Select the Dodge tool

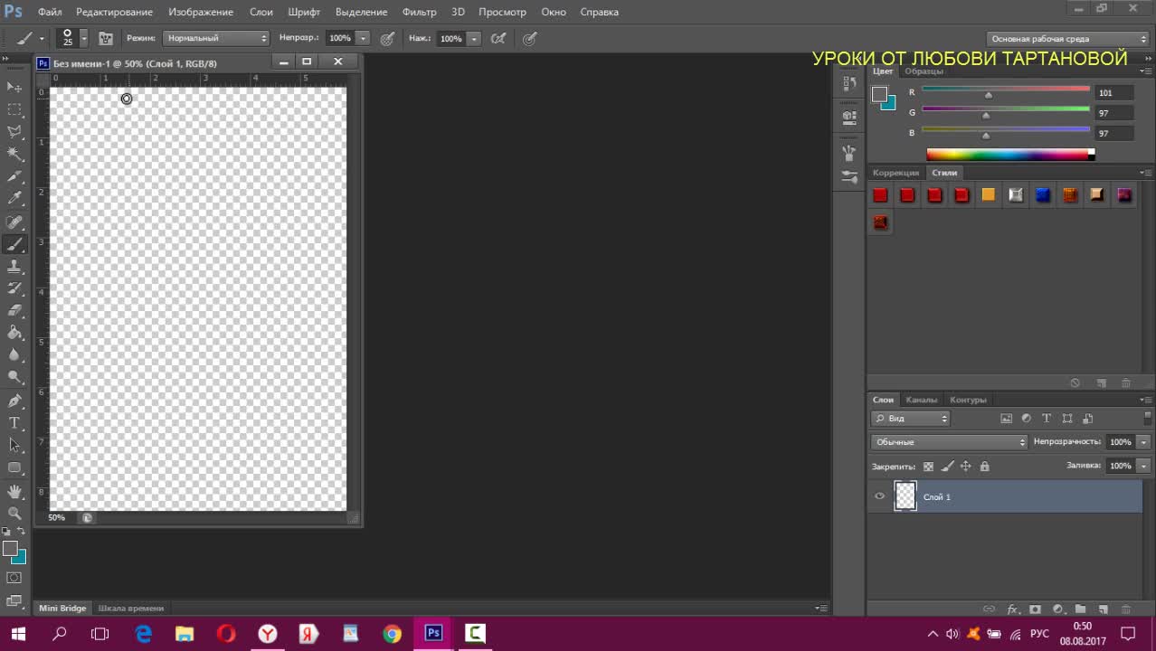click(x=14, y=378)
